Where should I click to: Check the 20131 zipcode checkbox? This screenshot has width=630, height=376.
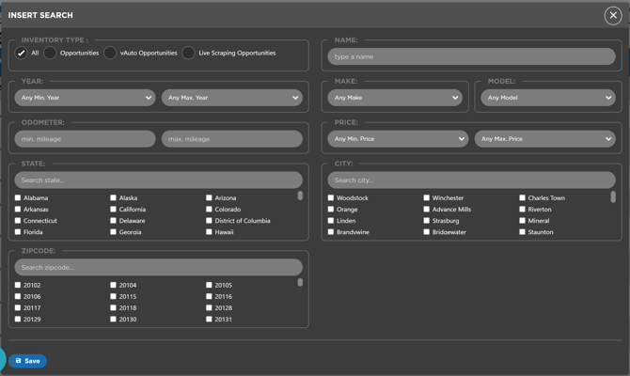tap(209, 319)
